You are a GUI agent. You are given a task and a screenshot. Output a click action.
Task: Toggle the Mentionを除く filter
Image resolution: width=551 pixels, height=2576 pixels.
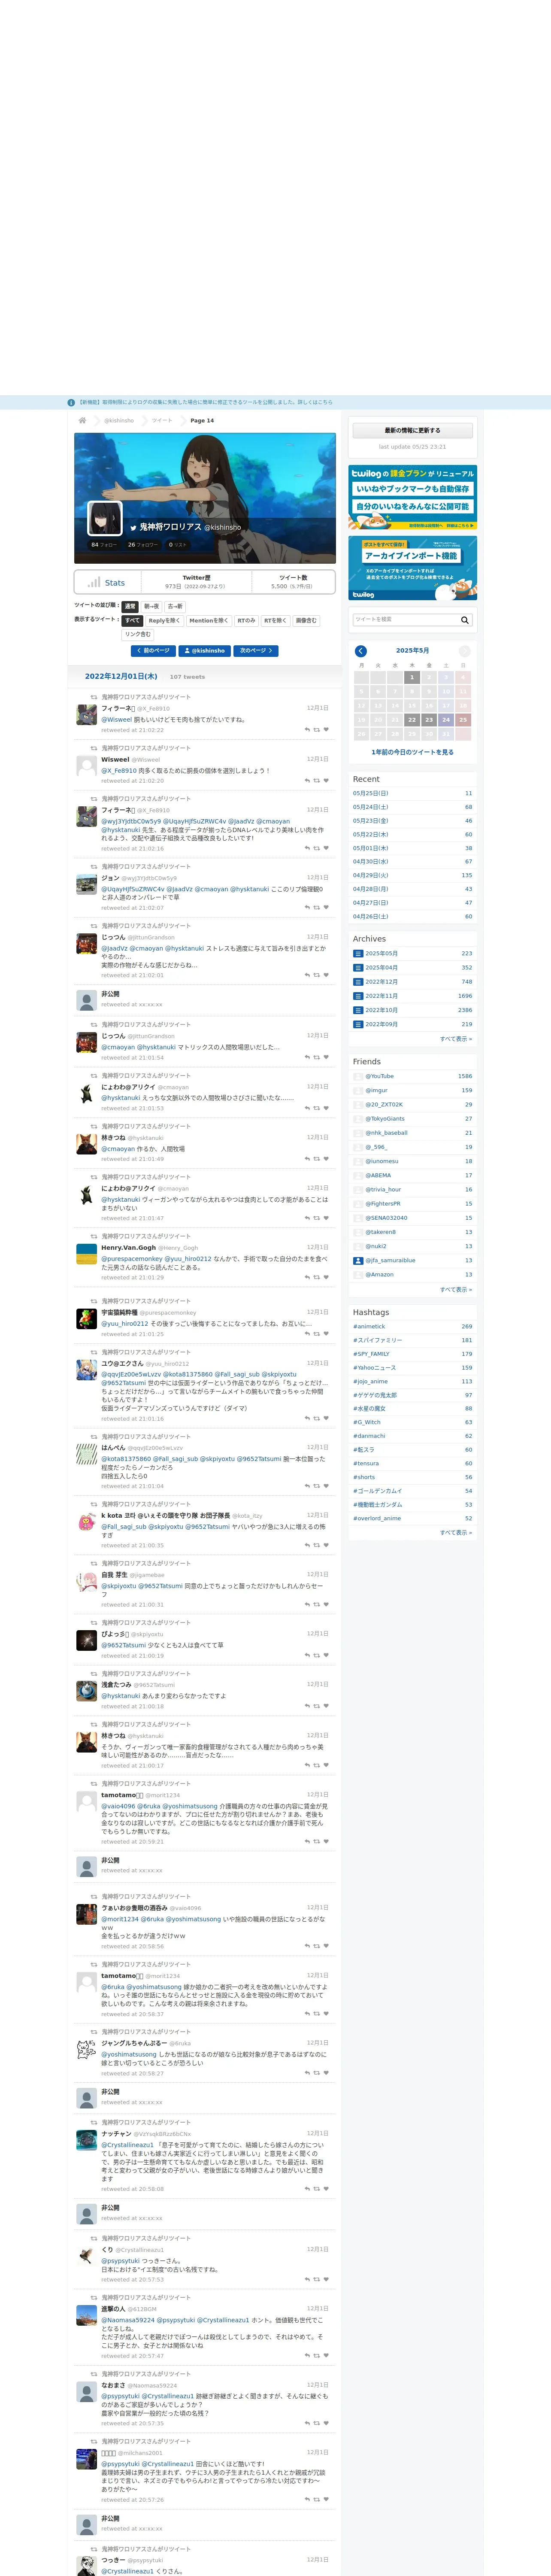click(x=209, y=620)
